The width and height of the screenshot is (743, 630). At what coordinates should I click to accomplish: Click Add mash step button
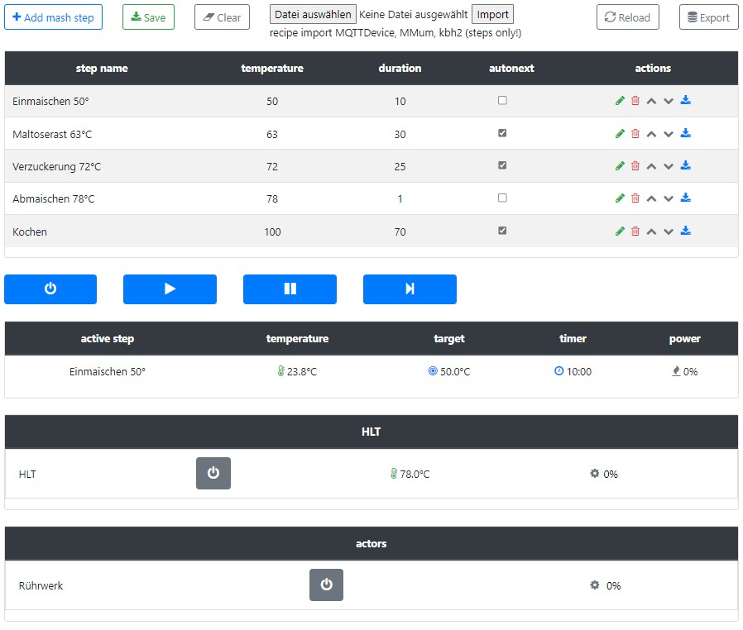(x=53, y=17)
